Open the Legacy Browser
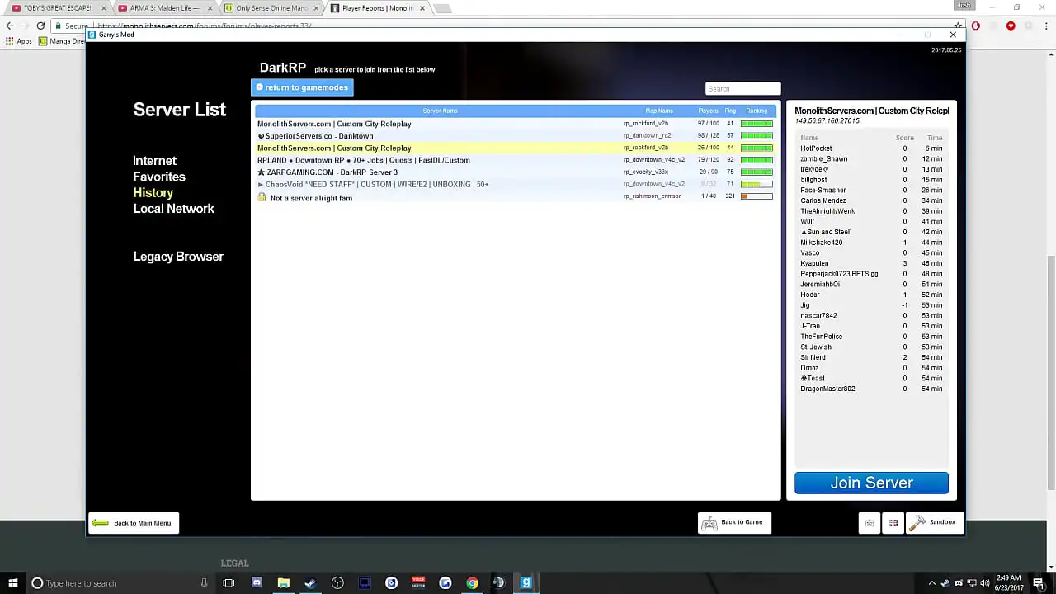 (x=178, y=257)
